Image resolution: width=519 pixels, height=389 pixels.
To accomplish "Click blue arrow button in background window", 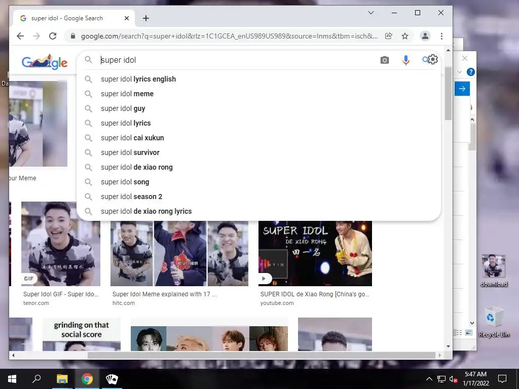I will [462, 89].
